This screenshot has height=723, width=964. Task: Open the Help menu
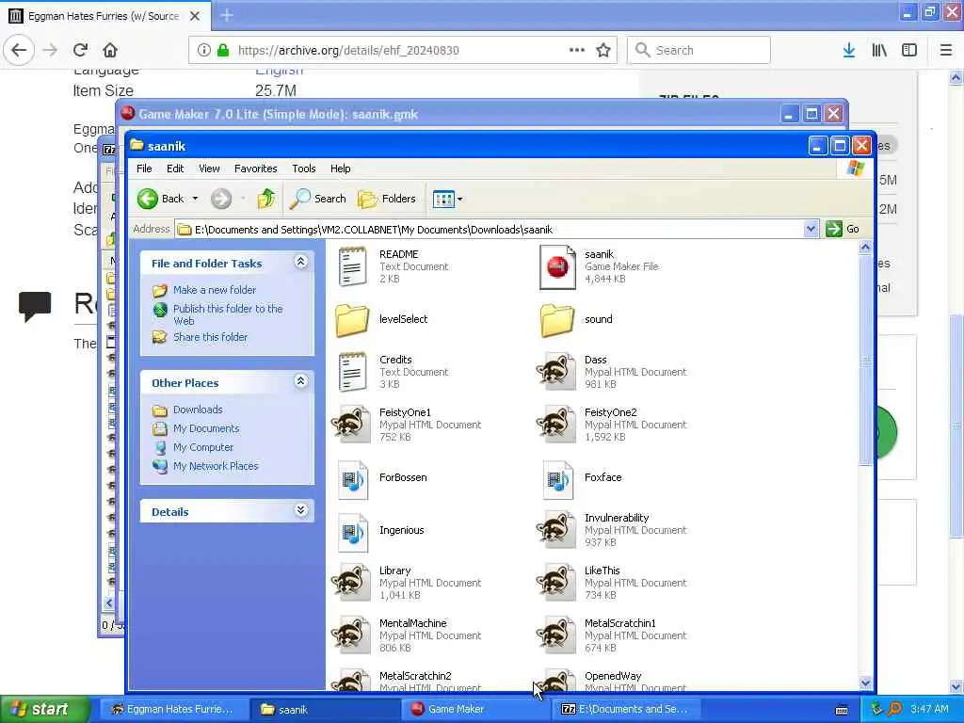(x=341, y=169)
